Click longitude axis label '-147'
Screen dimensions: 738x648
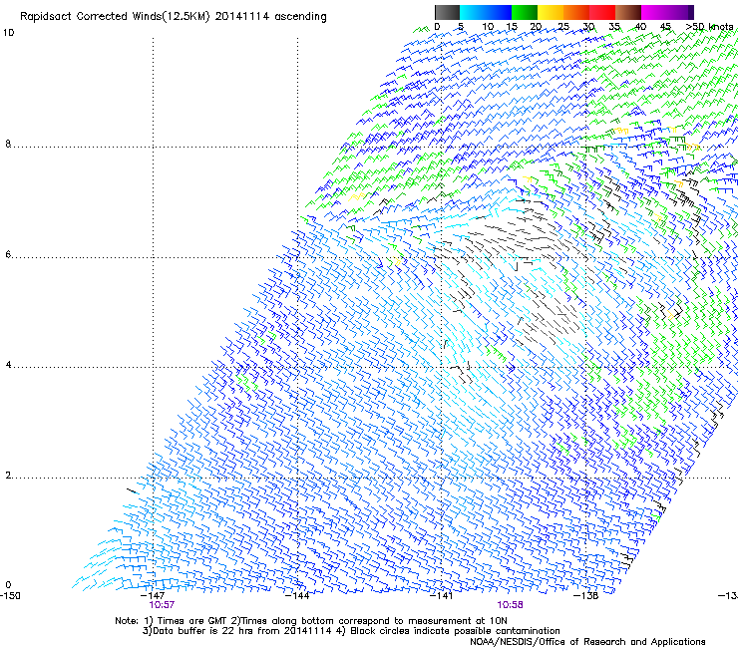(x=153, y=596)
